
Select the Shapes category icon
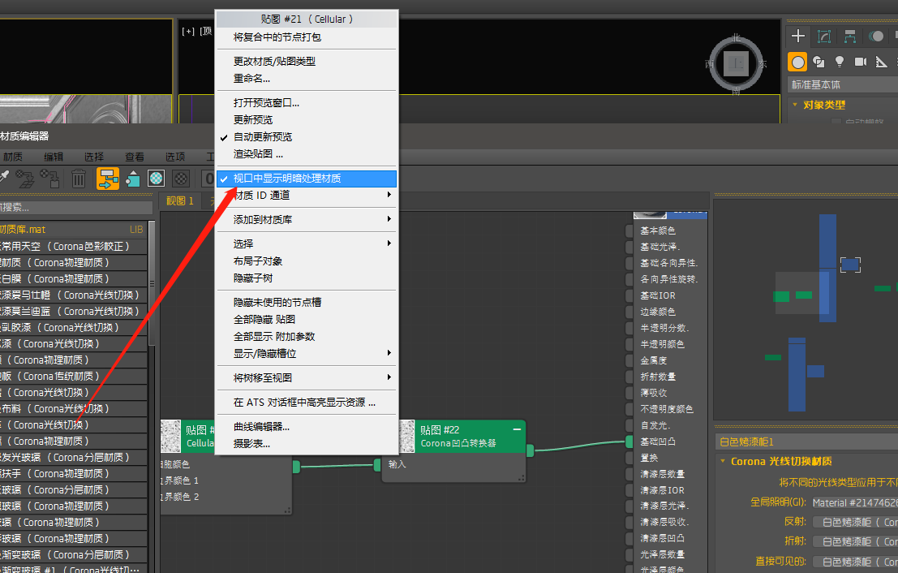pyautogui.click(x=819, y=62)
